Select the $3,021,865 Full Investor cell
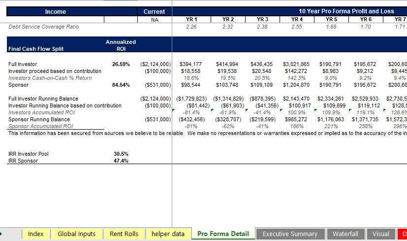 point(296,64)
